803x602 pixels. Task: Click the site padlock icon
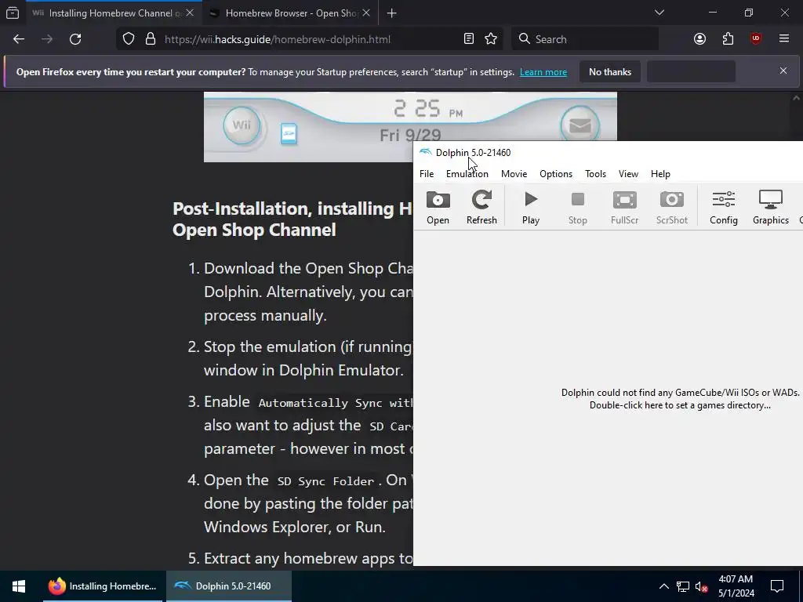[150, 39]
